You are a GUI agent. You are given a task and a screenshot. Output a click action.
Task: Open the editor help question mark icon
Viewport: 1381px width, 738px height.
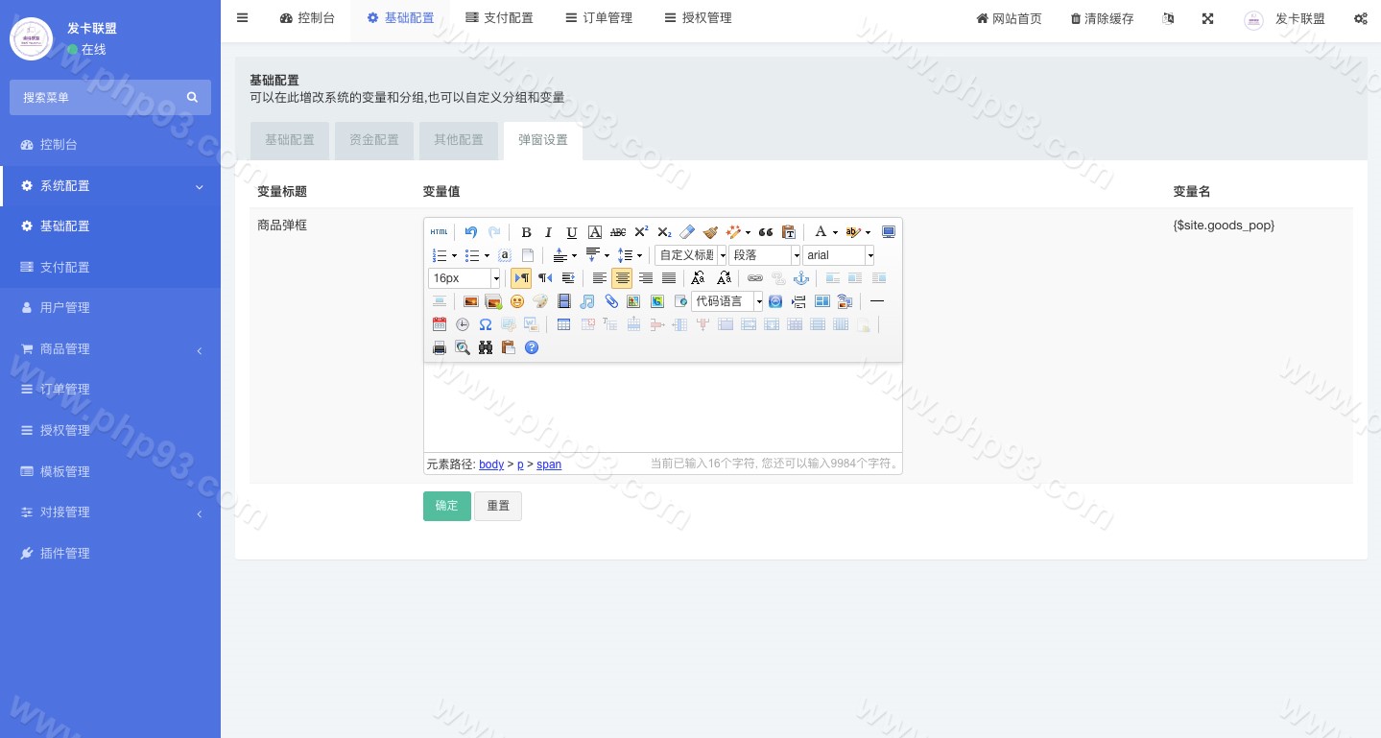coord(532,347)
